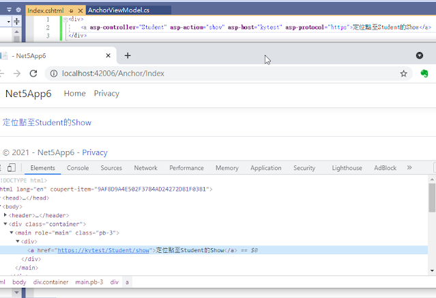Select body in the DevTools breadcrumb
Viewport: 436px width, 298px height.
[19, 282]
